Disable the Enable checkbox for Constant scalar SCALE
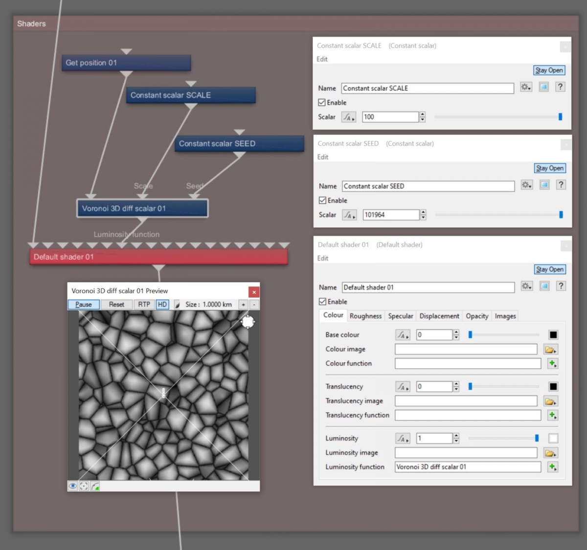587x550 pixels. (x=322, y=102)
